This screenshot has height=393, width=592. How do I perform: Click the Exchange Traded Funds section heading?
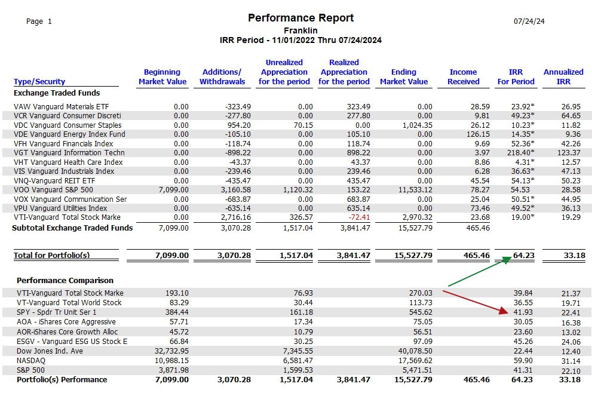click(57, 93)
